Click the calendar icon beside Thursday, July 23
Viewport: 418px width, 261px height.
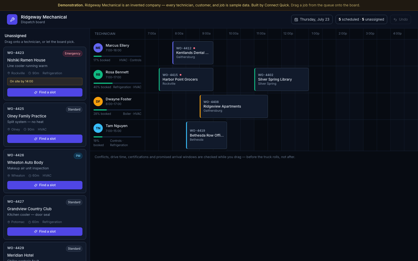click(296, 19)
